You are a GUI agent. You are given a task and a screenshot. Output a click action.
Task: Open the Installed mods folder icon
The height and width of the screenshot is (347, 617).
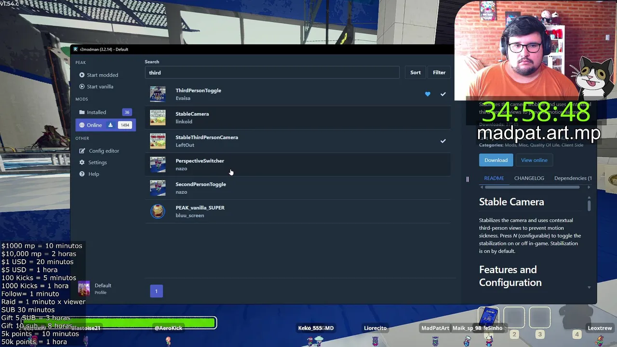tap(82, 112)
